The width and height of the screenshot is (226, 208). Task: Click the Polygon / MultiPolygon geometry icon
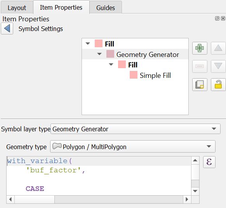click(57, 146)
